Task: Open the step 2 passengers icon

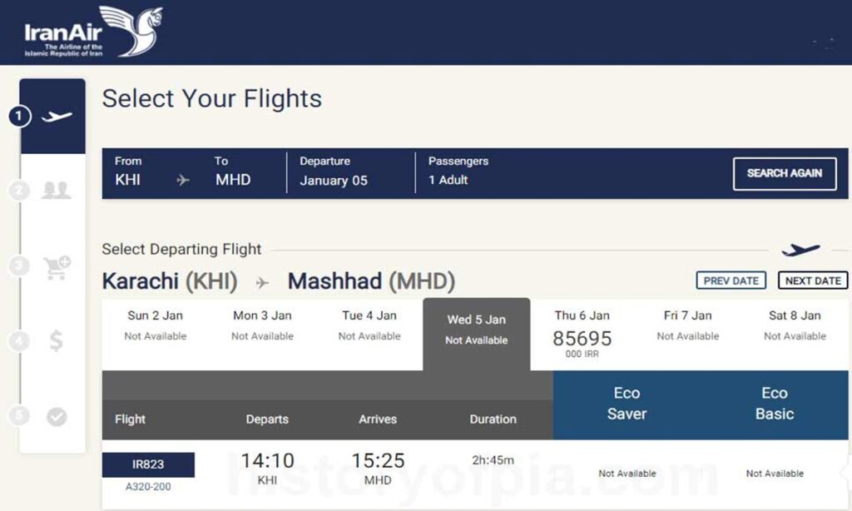Action: coord(57,191)
